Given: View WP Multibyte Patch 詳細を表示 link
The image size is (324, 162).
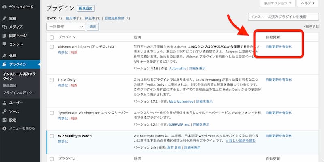Looking at the screenshot, I should [x=192, y=147].
